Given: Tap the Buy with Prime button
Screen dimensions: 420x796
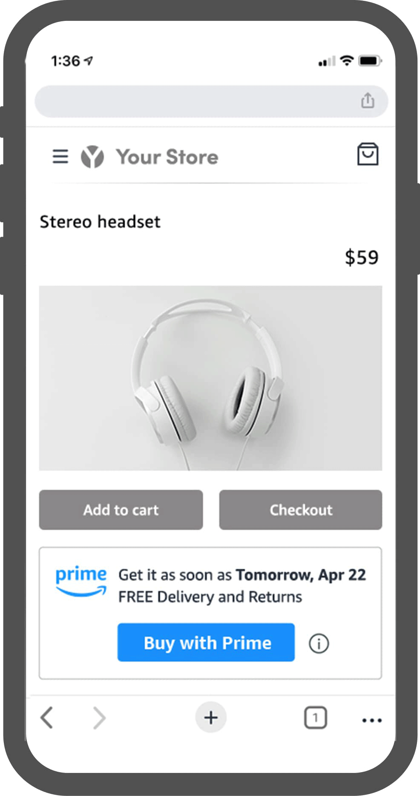Looking at the screenshot, I should 206,643.
